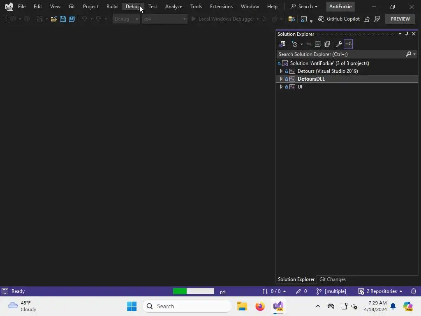Expand the DetoursDLL project

click(x=281, y=79)
